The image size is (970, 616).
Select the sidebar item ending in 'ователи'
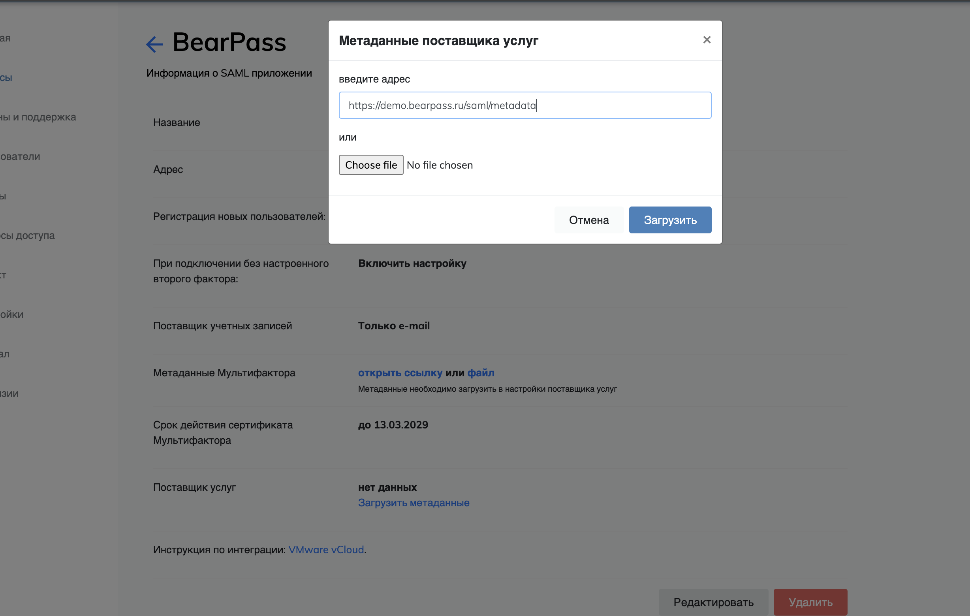click(x=20, y=157)
